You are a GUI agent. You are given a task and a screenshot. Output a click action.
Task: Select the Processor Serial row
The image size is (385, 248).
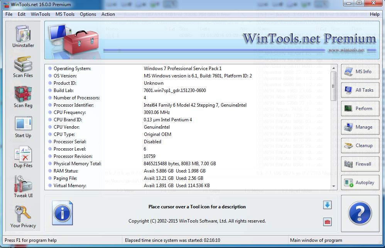click(x=188, y=142)
